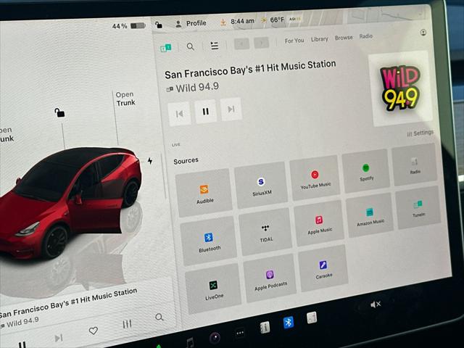Viewport: 464px width, 348px height.
Task: Open equalizer icon in mini player
Action: pos(128,324)
